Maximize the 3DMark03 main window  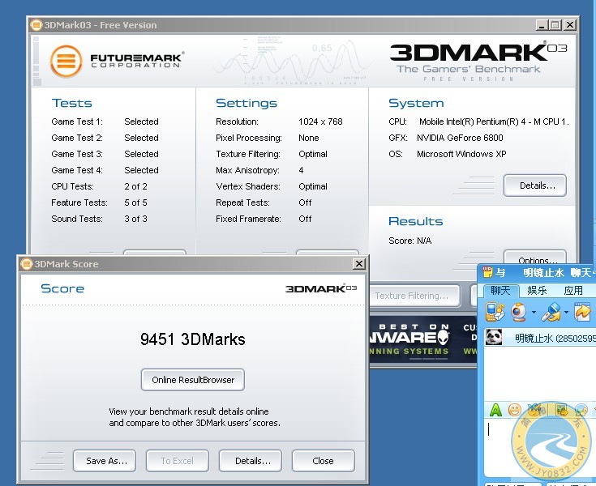click(555, 25)
